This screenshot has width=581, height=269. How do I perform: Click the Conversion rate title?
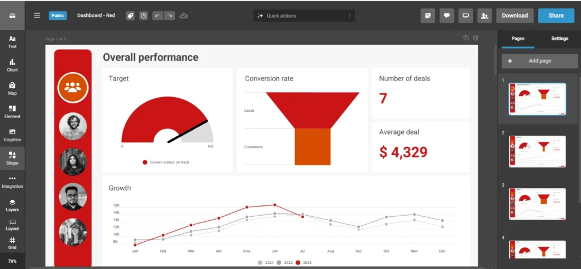pos(269,78)
